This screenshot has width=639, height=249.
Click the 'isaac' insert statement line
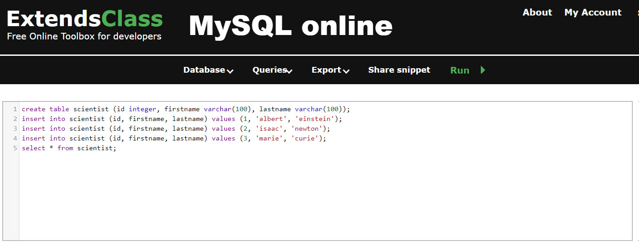point(176,128)
